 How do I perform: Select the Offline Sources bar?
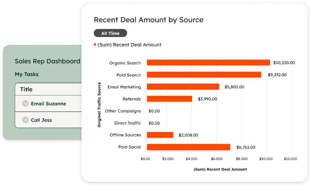pos(160,135)
